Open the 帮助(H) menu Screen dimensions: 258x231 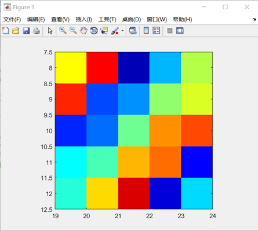pyautogui.click(x=183, y=20)
